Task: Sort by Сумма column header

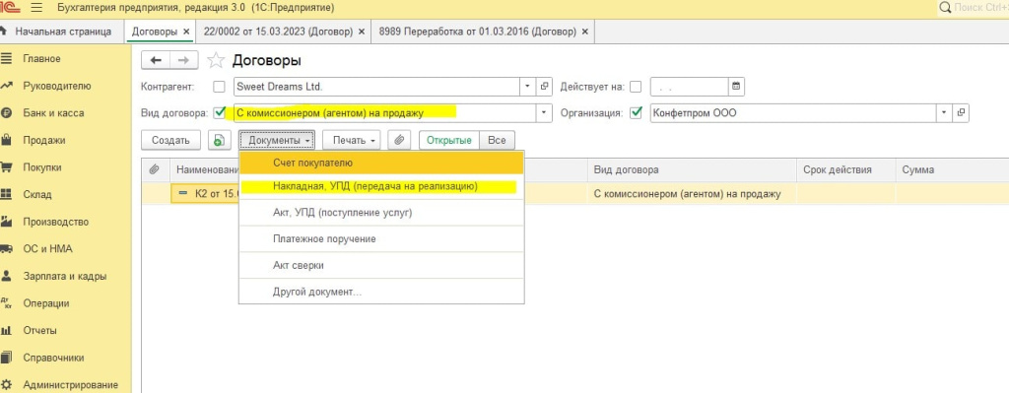Action: [x=952, y=169]
